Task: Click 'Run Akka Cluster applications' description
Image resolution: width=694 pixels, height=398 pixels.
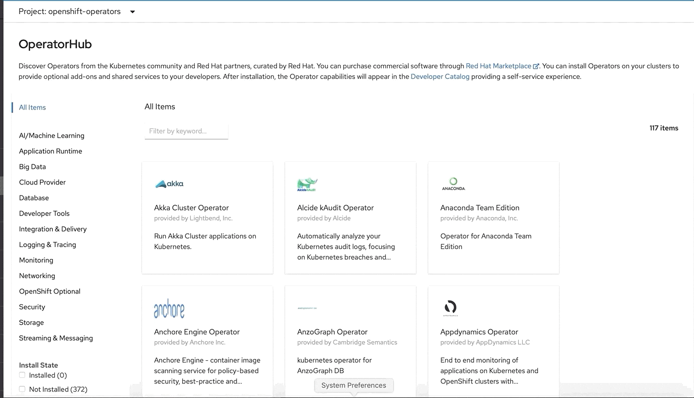Action: point(205,242)
